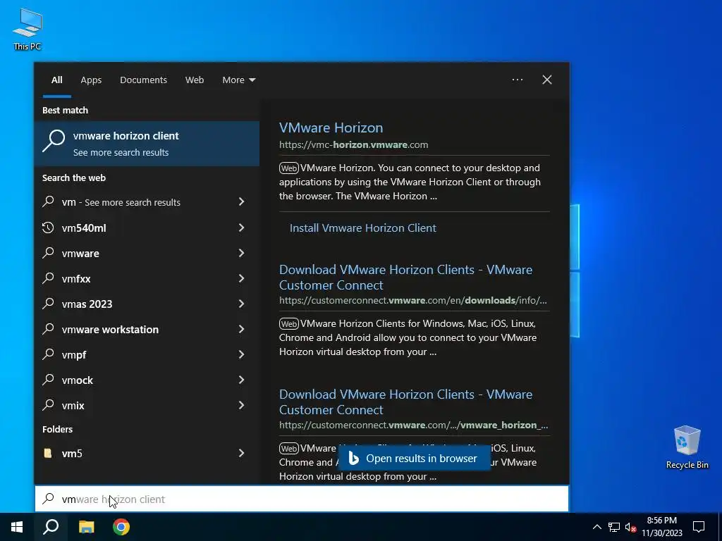
Task: Click the Windows Start button
Action: [x=17, y=527]
